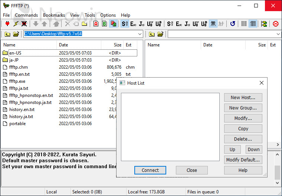Open the Bookmarks menu
The image size is (282, 196).
coord(54,15)
